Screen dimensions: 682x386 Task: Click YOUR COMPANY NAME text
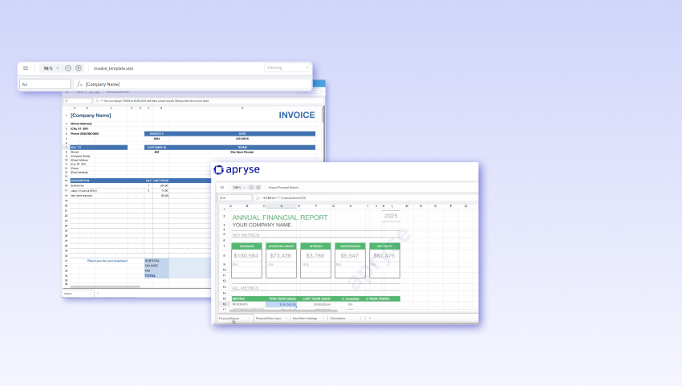[x=262, y=225]
